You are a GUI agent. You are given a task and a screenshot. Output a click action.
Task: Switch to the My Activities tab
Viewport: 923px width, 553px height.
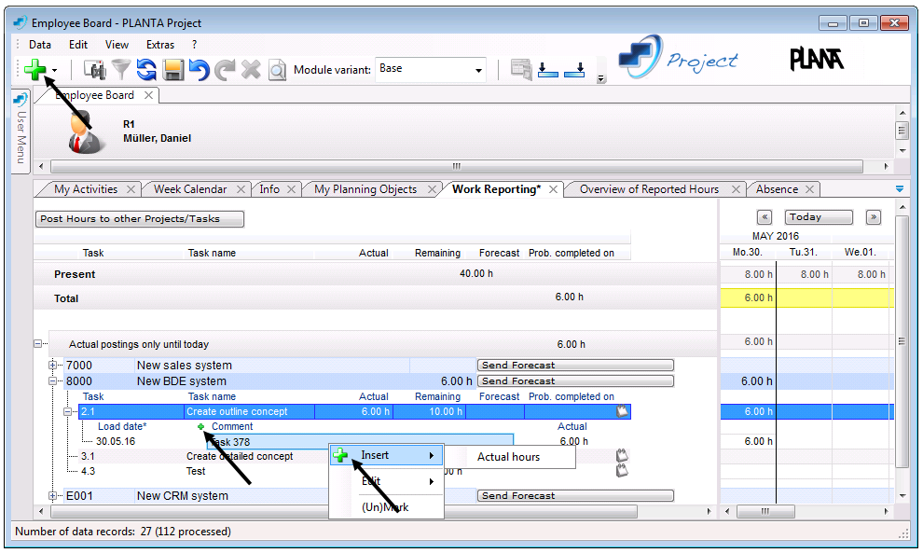86,189
